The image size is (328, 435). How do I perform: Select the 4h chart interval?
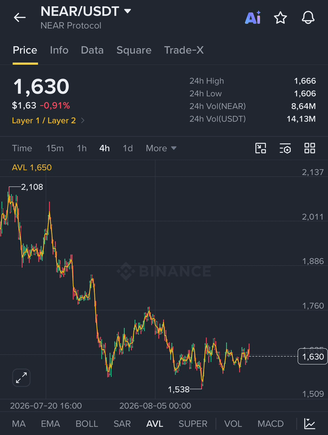pos(105,148)
